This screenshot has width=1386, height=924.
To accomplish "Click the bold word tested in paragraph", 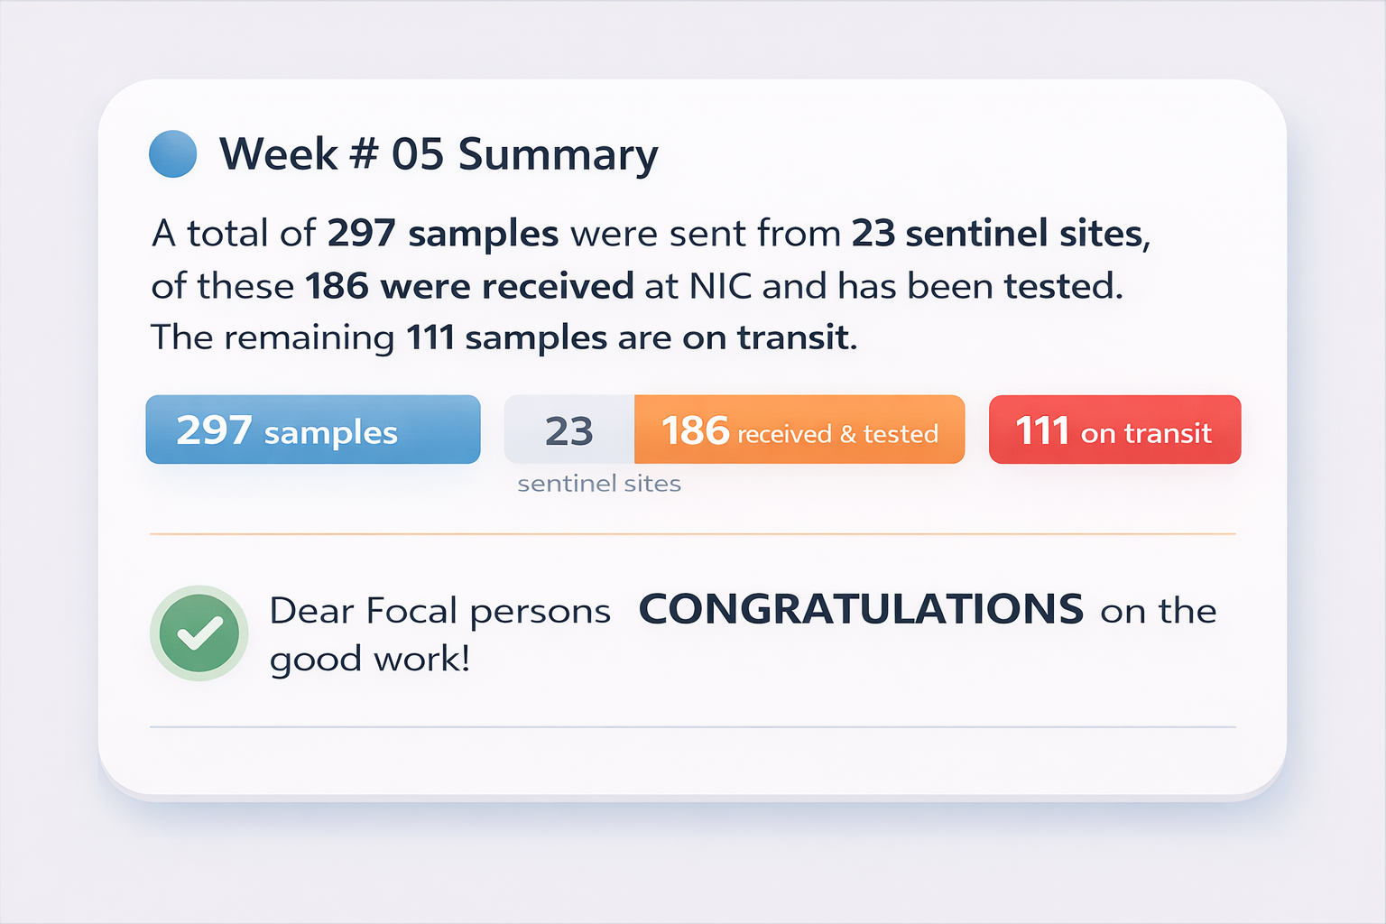I will (x=1060, y=286).
